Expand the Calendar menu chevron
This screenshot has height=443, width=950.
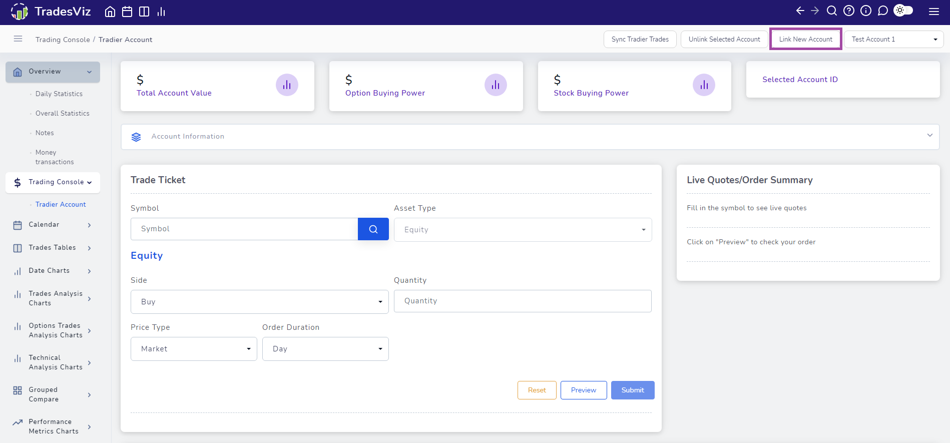[90, 225]
